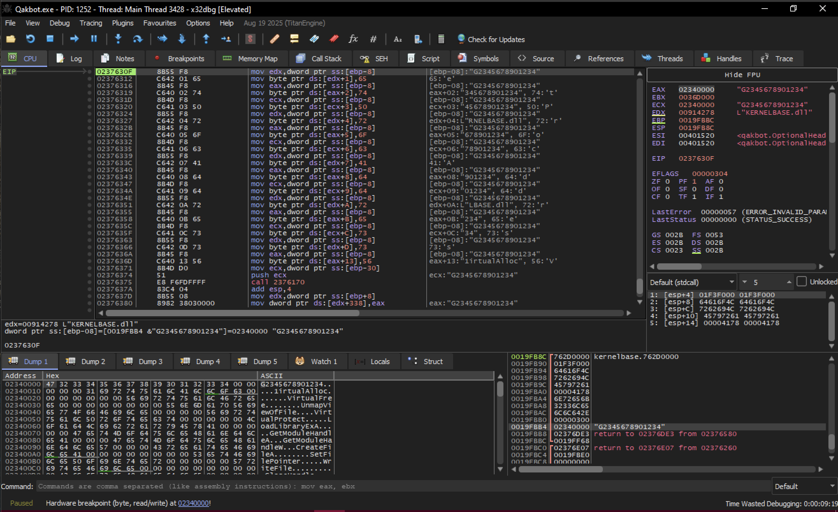This screenshot has height=512, width=838.
Task: Stop debugging with the blue square icon
Action: (x=50, y=39)
